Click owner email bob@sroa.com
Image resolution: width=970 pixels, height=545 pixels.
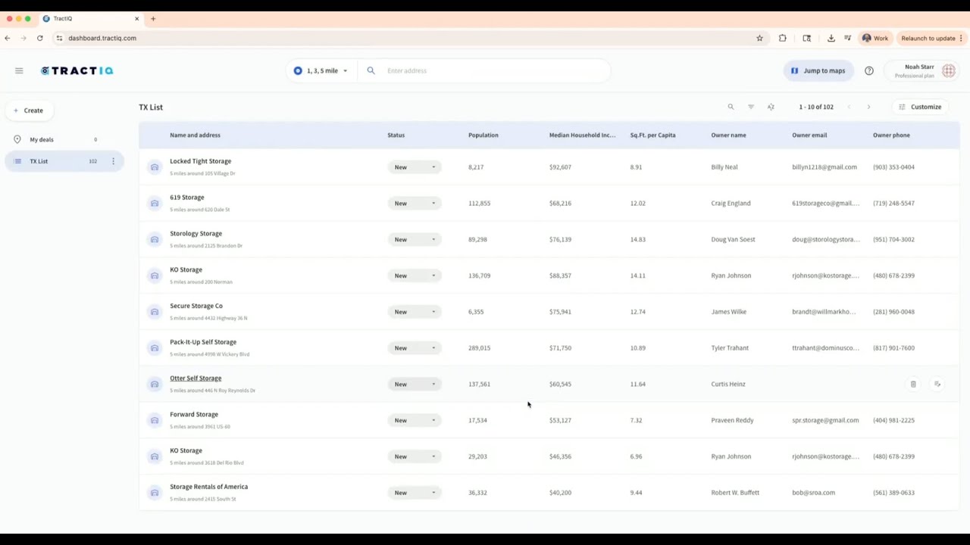[813, 493]
